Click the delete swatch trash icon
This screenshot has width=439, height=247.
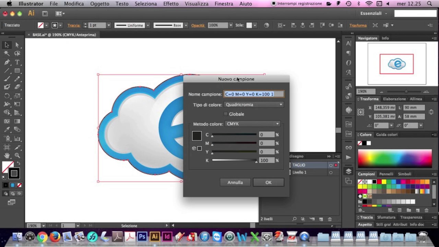pyautogui.click(x=427, y=210)
